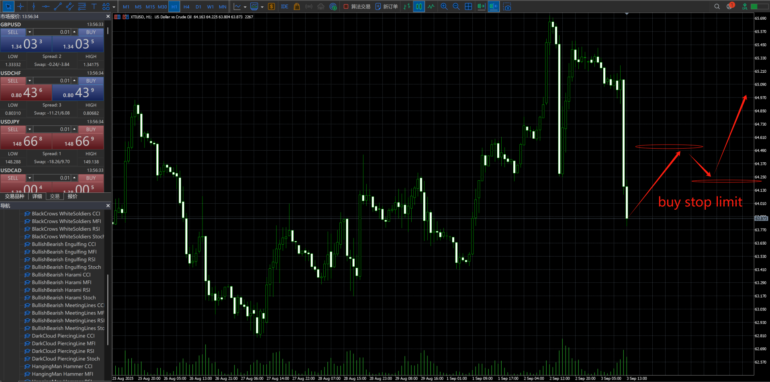This screenshot has width=770, height=382.
Task: Click the GBPUSD volume input field
Action: (x=52, y=32)
